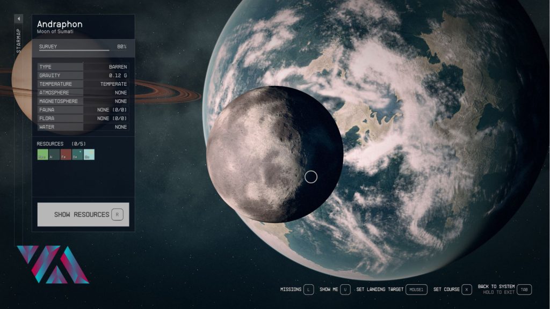Select the light blue resource tile
Screen dimensions: 550x309
coord(89,155)
